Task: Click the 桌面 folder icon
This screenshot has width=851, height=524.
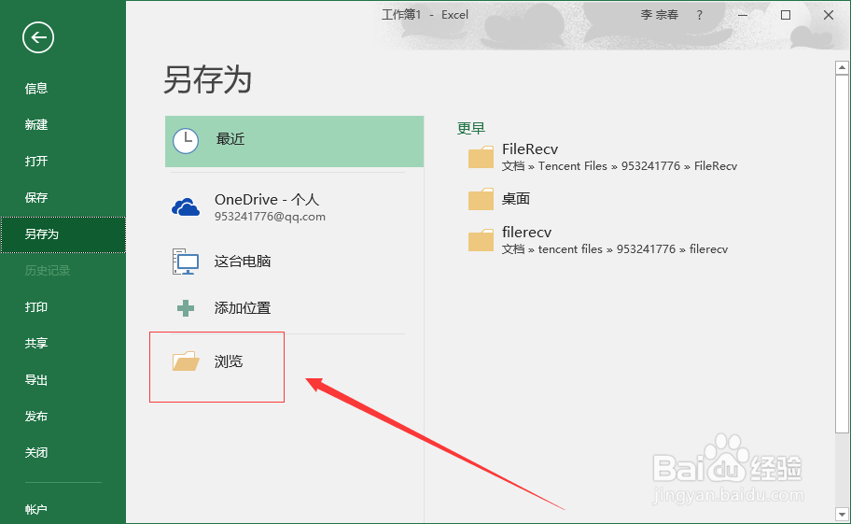Action: pyautogui.click(x=481, y=199)
